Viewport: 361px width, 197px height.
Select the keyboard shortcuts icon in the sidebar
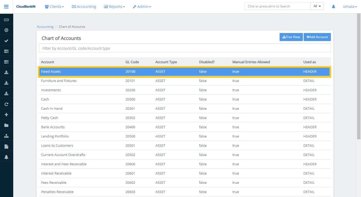pyautogui.click(x=6, y=19)
